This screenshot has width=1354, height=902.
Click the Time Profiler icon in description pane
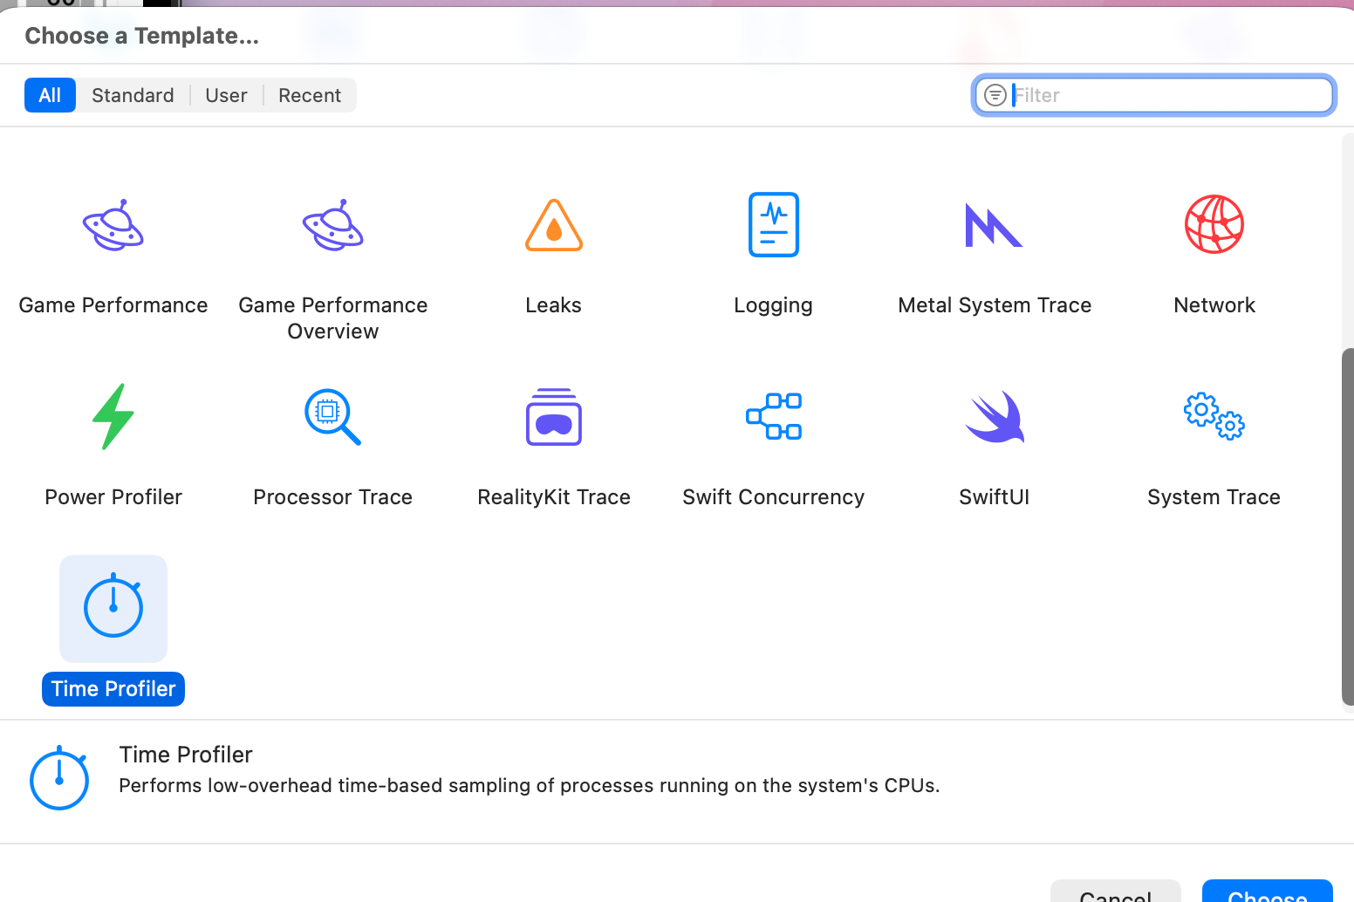tap(59, 778)
